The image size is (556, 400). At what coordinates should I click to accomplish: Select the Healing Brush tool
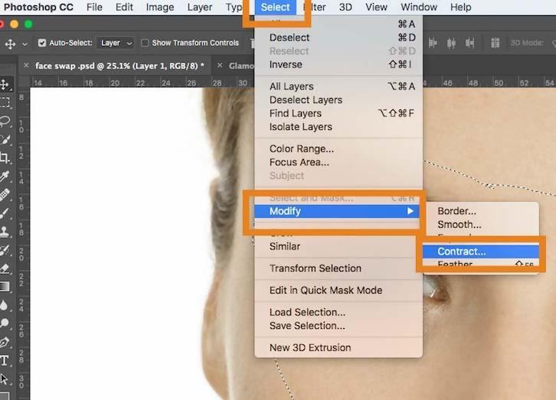tap(5, 194)
